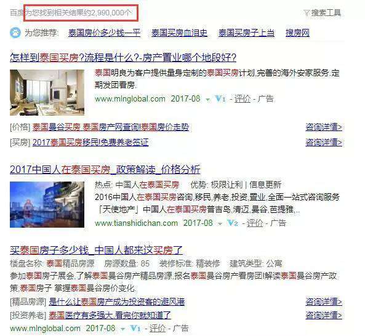Viewport: 365px width, 336px height.
Task: Expand dropdown arrow after tianshidichan.com date
Action: click(220, 224)
